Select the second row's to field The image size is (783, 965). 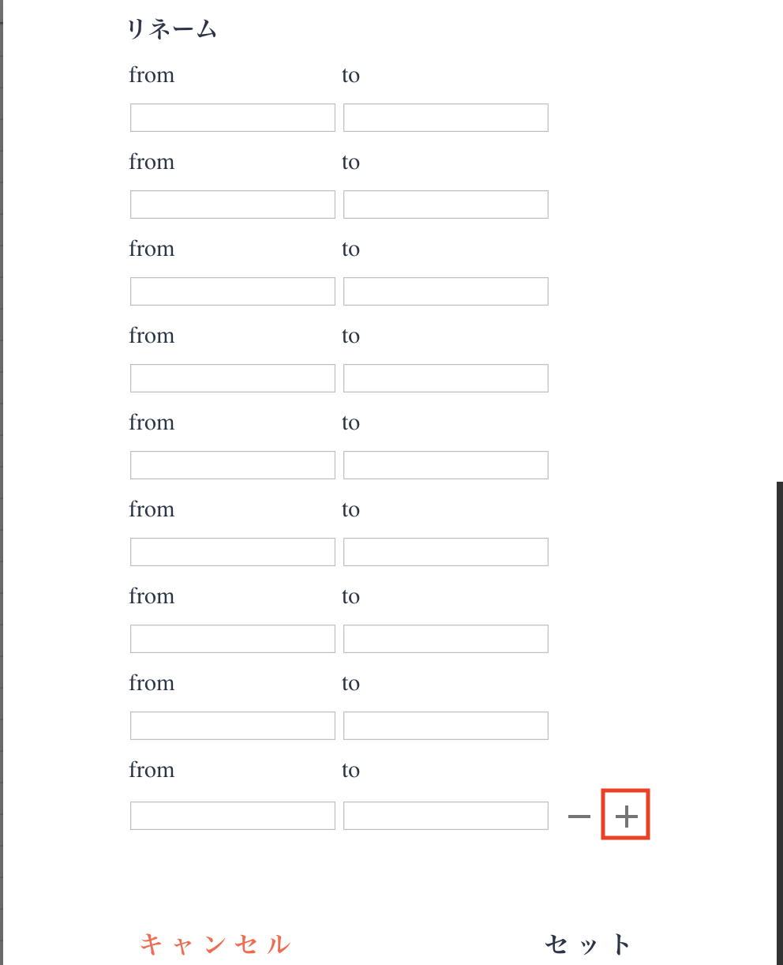pyautogui.click(x=446, y=205)
